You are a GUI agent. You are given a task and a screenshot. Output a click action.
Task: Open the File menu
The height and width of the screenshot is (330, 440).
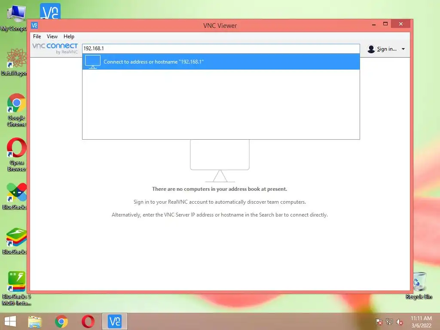37,37
